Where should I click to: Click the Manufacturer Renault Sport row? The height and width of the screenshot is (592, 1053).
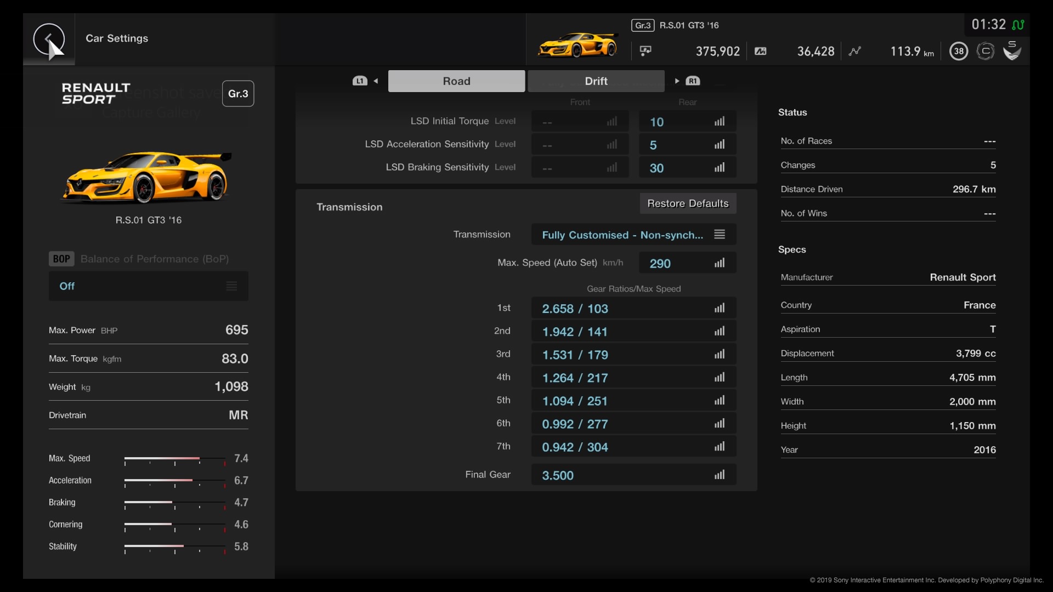[x=888, y=277]
